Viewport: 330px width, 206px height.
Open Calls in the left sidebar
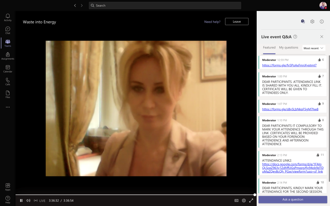point(8,82)
